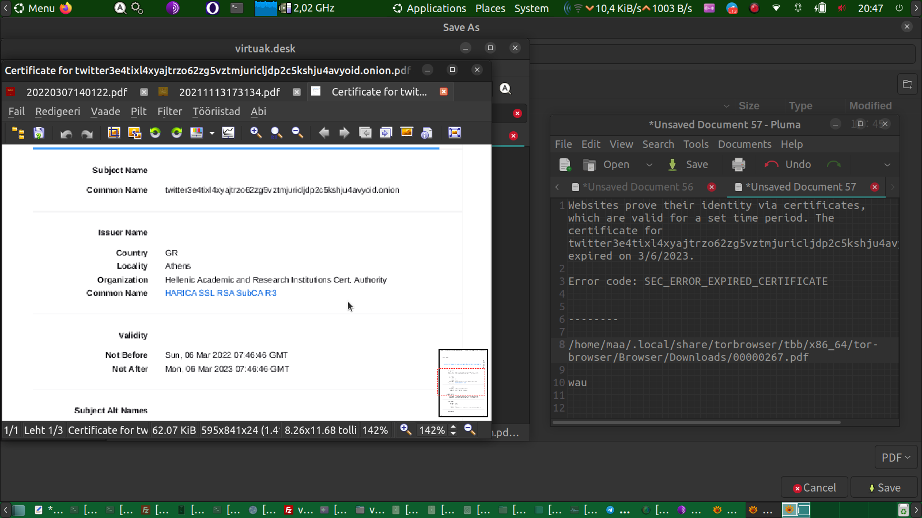Expand Pluma toolbar overflow chevron

click(887, 165)
